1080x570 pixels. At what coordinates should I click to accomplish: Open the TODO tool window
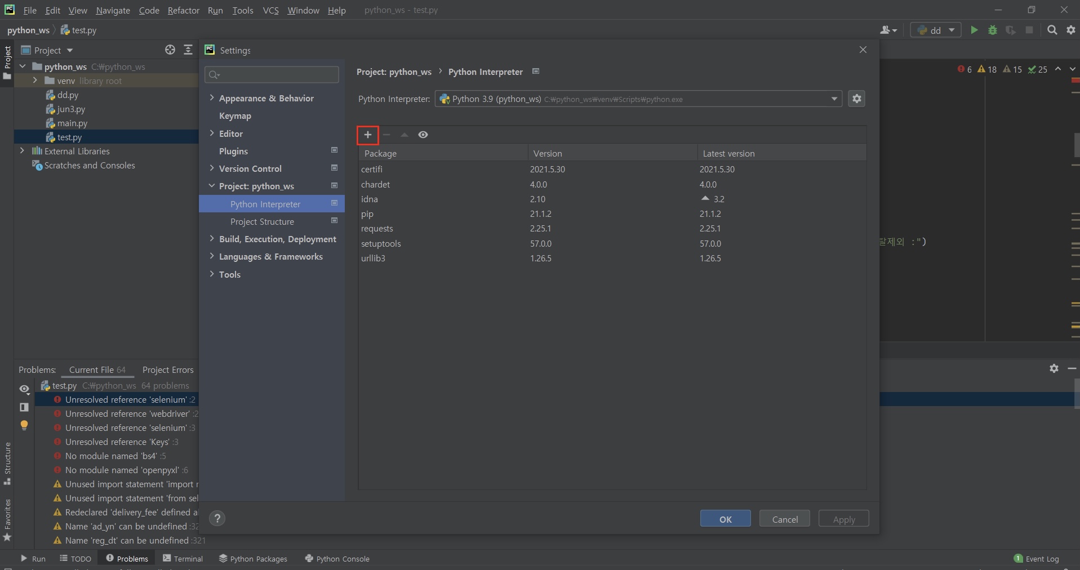[x=75, y=558]
